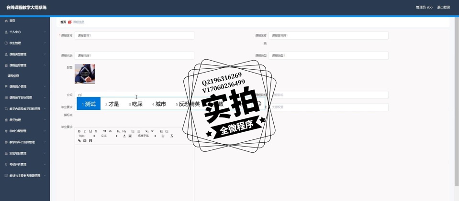Click the course cover image thumbnail
The height and width of the screenshot is (201, 459).
(85, 74)
